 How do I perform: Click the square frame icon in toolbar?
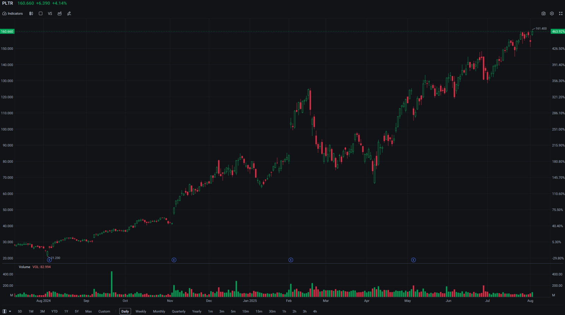(x=41, y=13)
